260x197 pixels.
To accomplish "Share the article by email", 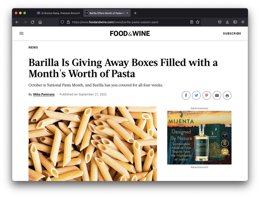I will pos(217,96).
